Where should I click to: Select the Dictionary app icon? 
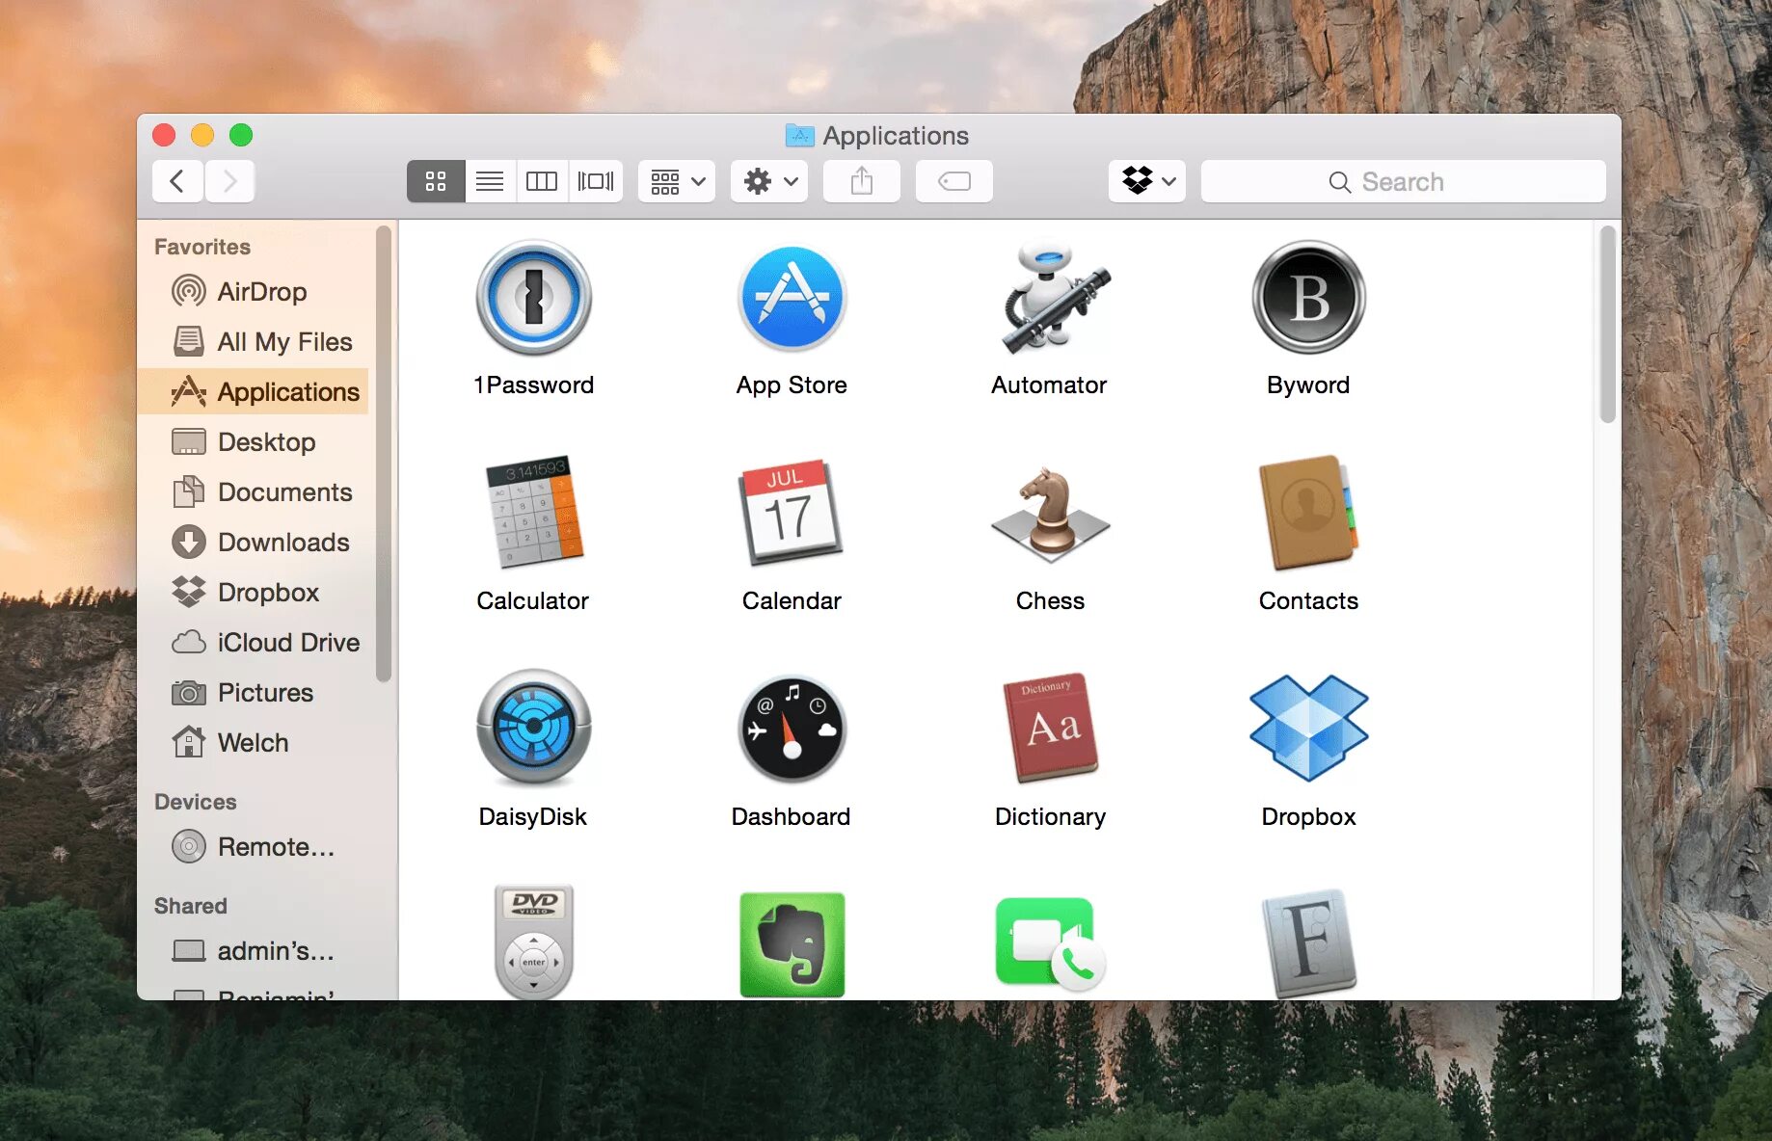pos(1051,729)
